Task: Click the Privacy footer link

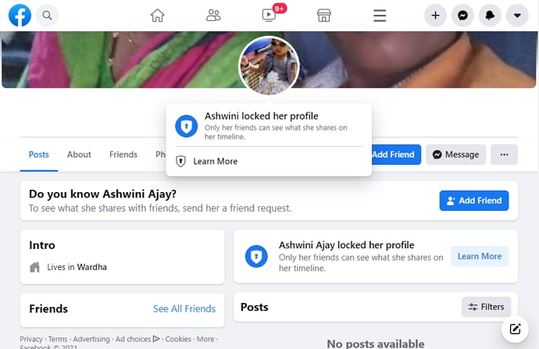Action: pos(31,339)
